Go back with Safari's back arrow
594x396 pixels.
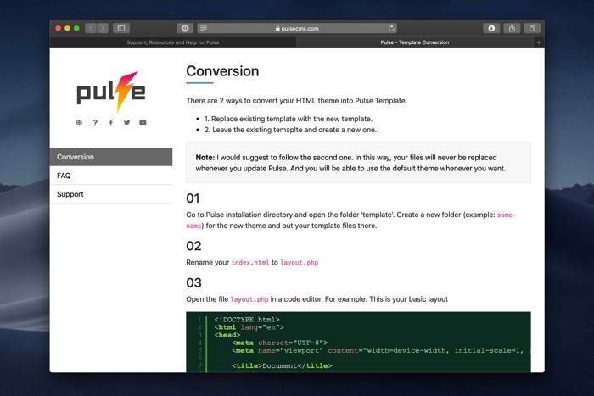coord(91,28)
